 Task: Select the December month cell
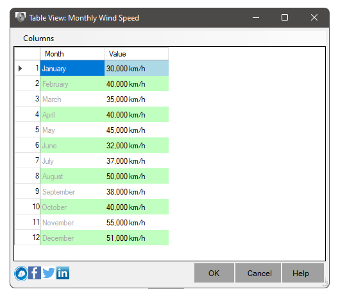tap(72, 238)
